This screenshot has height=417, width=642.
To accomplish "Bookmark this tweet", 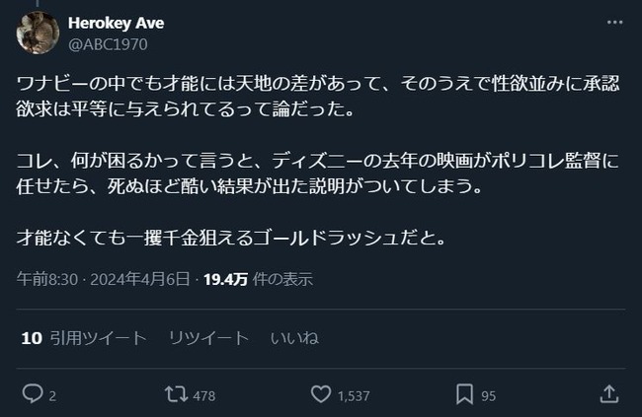I will pos(464,394).
